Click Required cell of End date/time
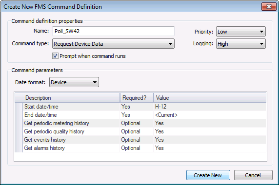 tap(137, 115)
